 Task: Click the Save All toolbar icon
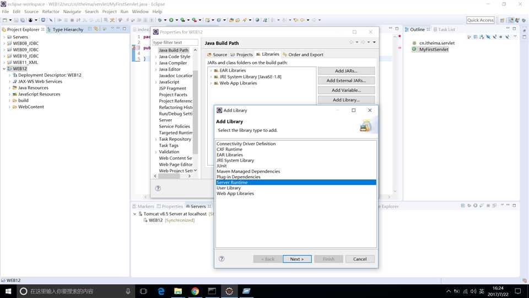coord(23,20)
